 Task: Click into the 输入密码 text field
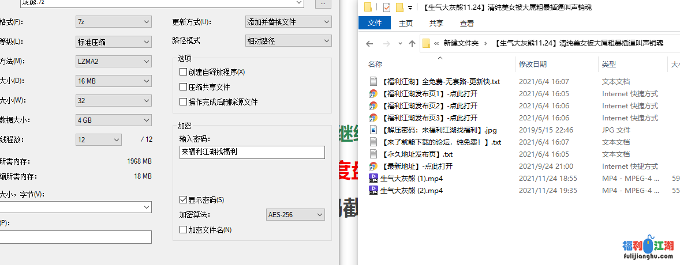252,152
